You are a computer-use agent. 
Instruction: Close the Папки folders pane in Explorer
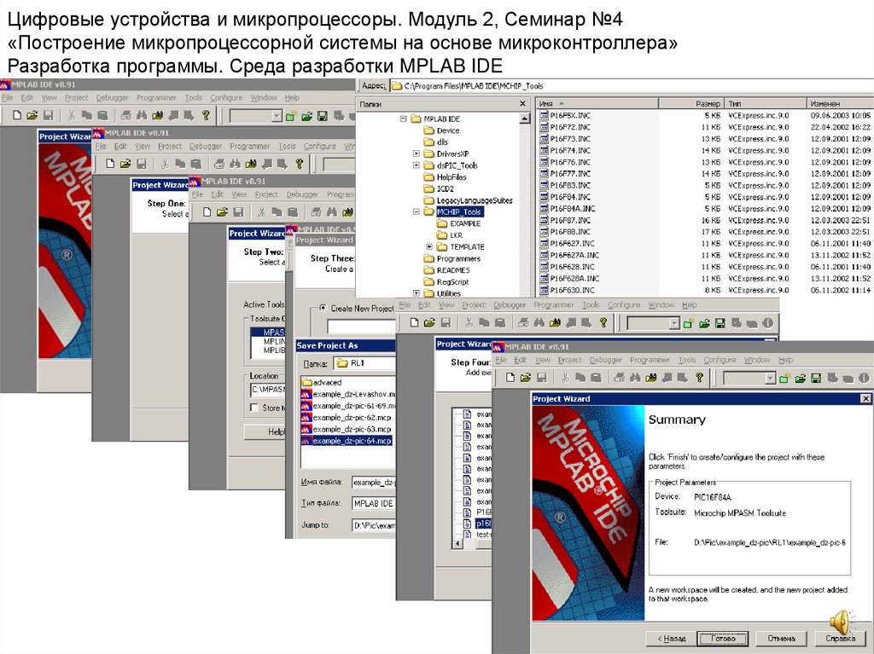[x=522, y=104]
